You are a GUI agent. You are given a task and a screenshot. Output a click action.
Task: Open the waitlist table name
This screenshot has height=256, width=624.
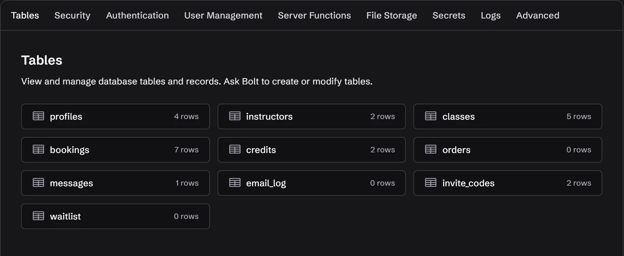point(65,216)
